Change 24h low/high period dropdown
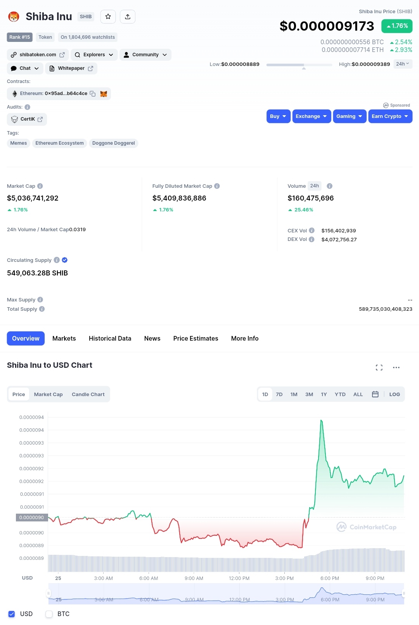419x625 pixels. 403,64
